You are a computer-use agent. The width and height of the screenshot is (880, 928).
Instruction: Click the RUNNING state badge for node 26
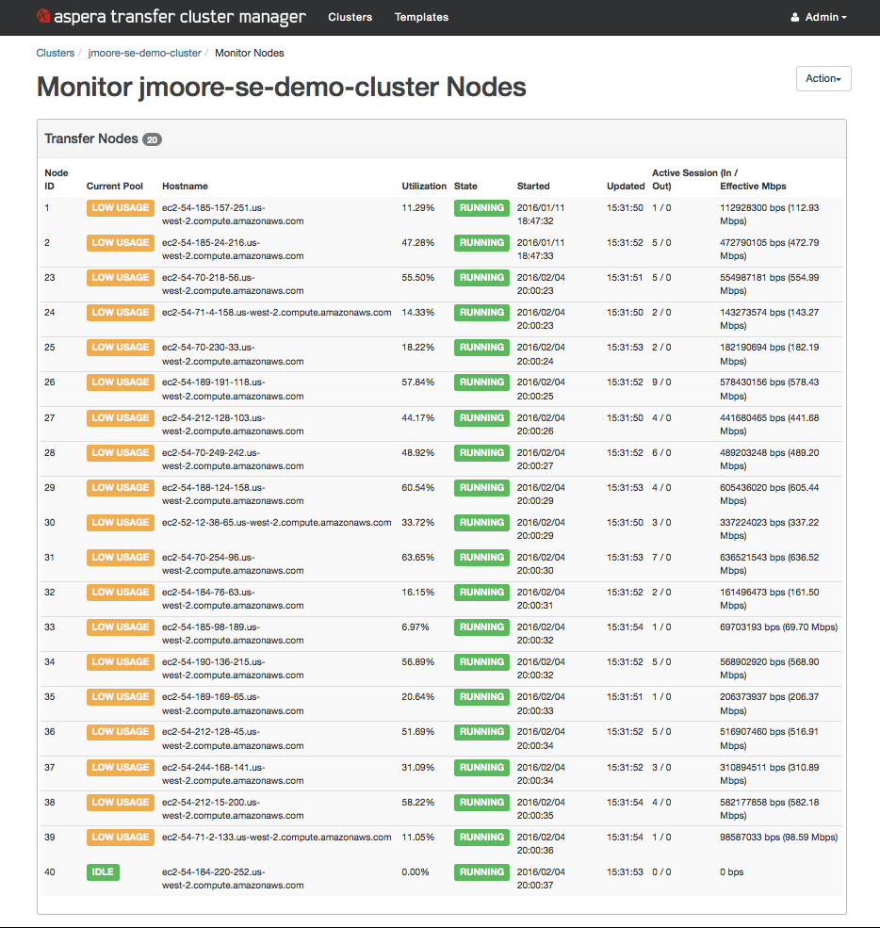pos(481,383)
